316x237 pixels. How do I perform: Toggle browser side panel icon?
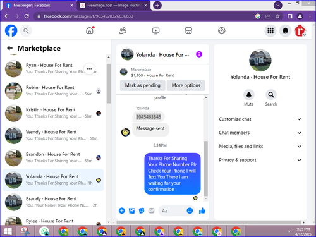click(x=290, y=16)
